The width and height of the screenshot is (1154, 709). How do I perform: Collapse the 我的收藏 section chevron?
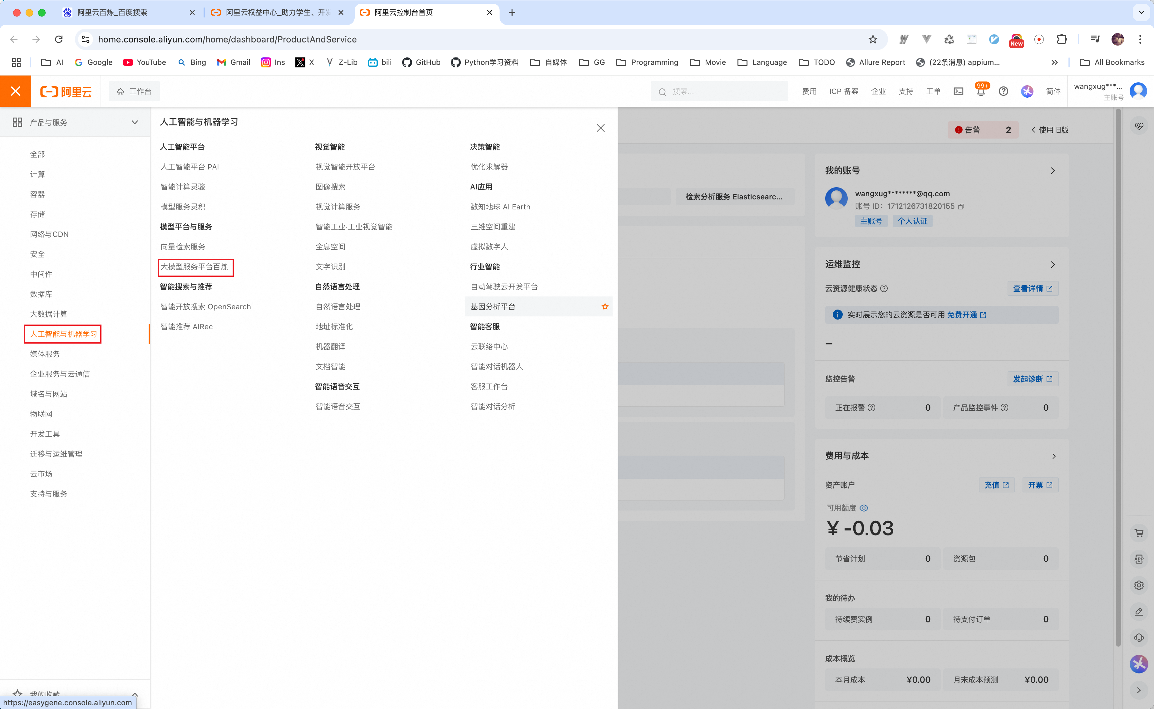click(x=135, y=694)
